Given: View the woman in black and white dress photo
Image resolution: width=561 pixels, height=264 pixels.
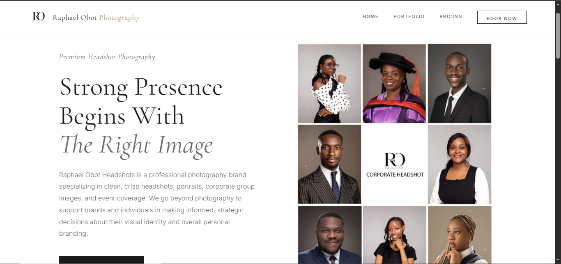Looking at the screenshot, I should coord(460,164).
